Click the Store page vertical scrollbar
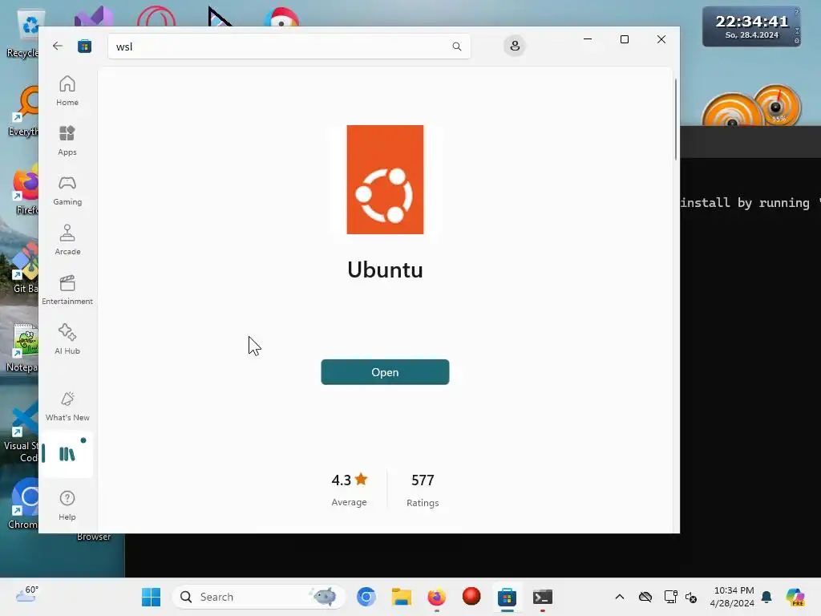The height and width of the screenshot is (616, 821). tap(675, 120)
